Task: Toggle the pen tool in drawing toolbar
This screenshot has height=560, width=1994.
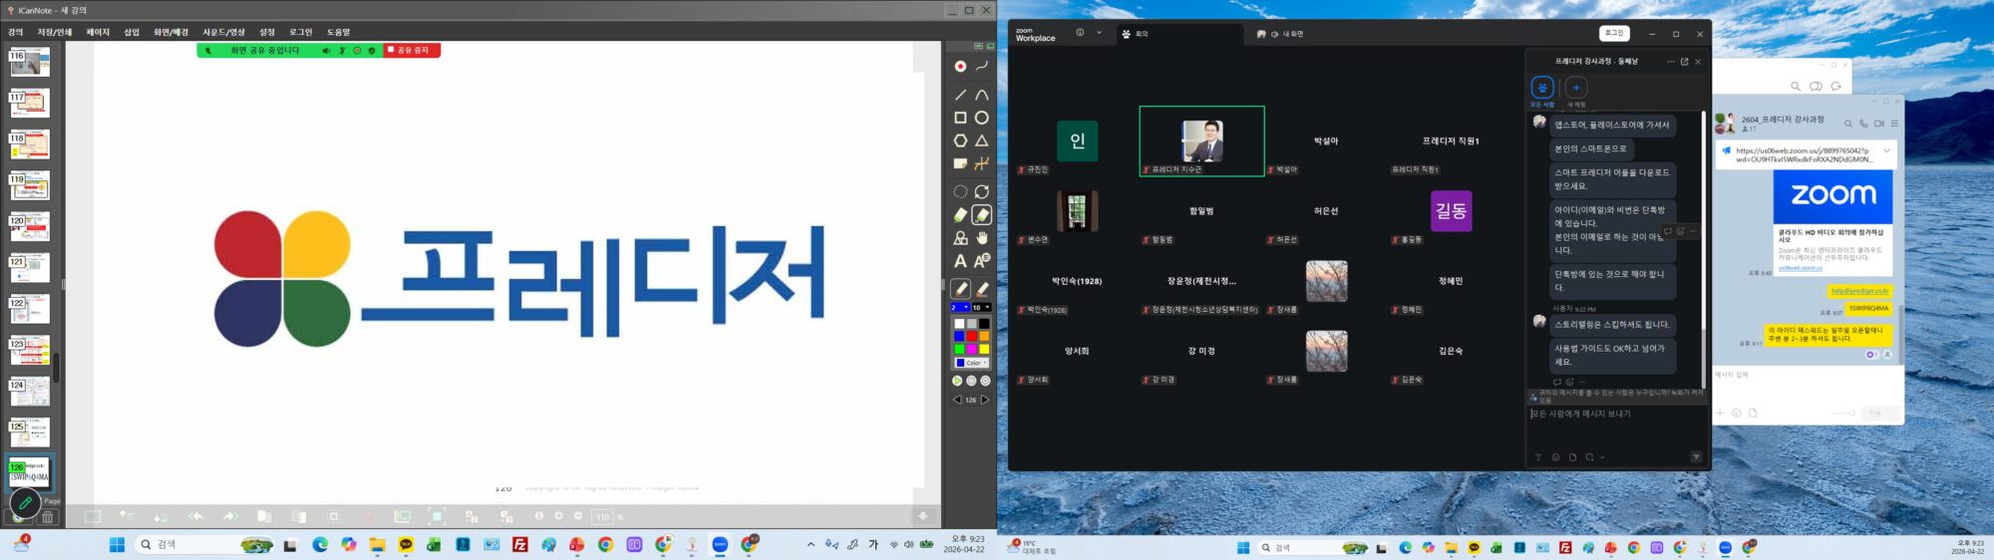Action: [x=960, y=289]
